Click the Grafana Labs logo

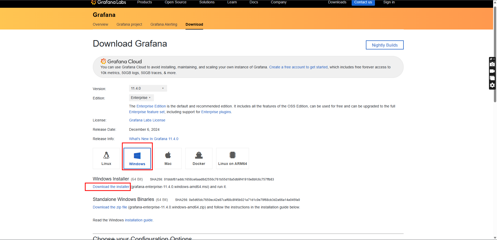(x=109, y=2)
